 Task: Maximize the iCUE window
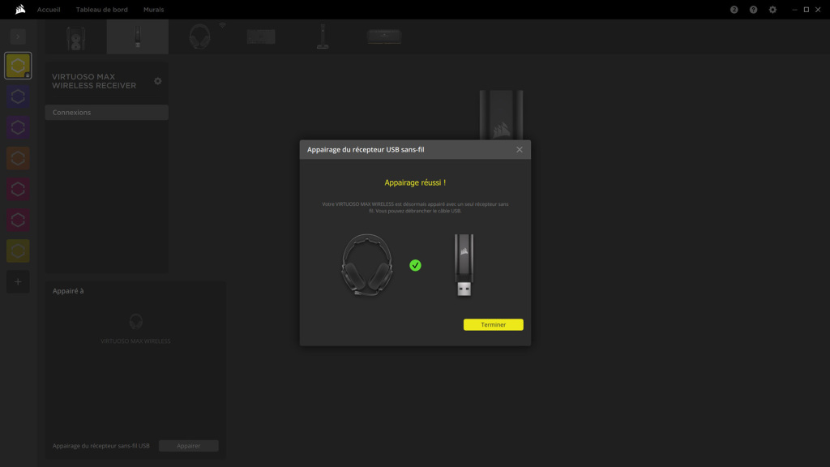pyautogui.click(x=806, y=10)
